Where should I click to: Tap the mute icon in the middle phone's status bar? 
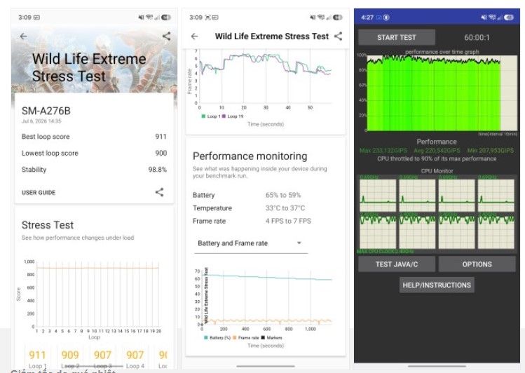[313, 17]
